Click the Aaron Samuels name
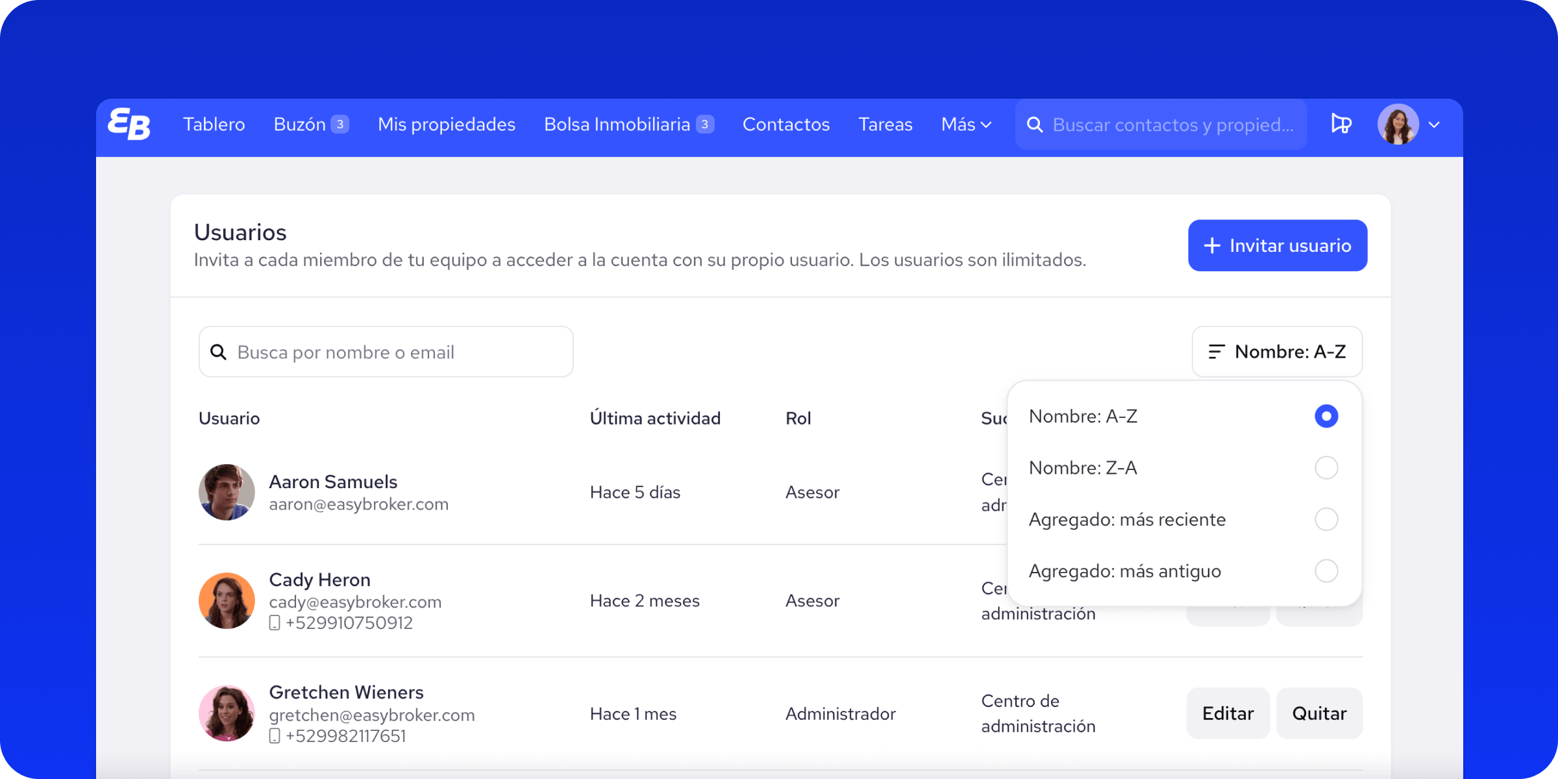Image resolution: width=1558 pixels, height=779 pixels. pyautogui.click(x=333, y=482)
